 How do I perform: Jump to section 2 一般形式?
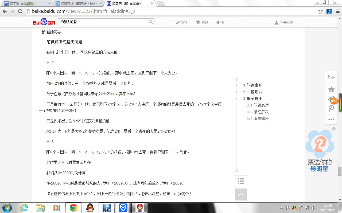(253, 92)
